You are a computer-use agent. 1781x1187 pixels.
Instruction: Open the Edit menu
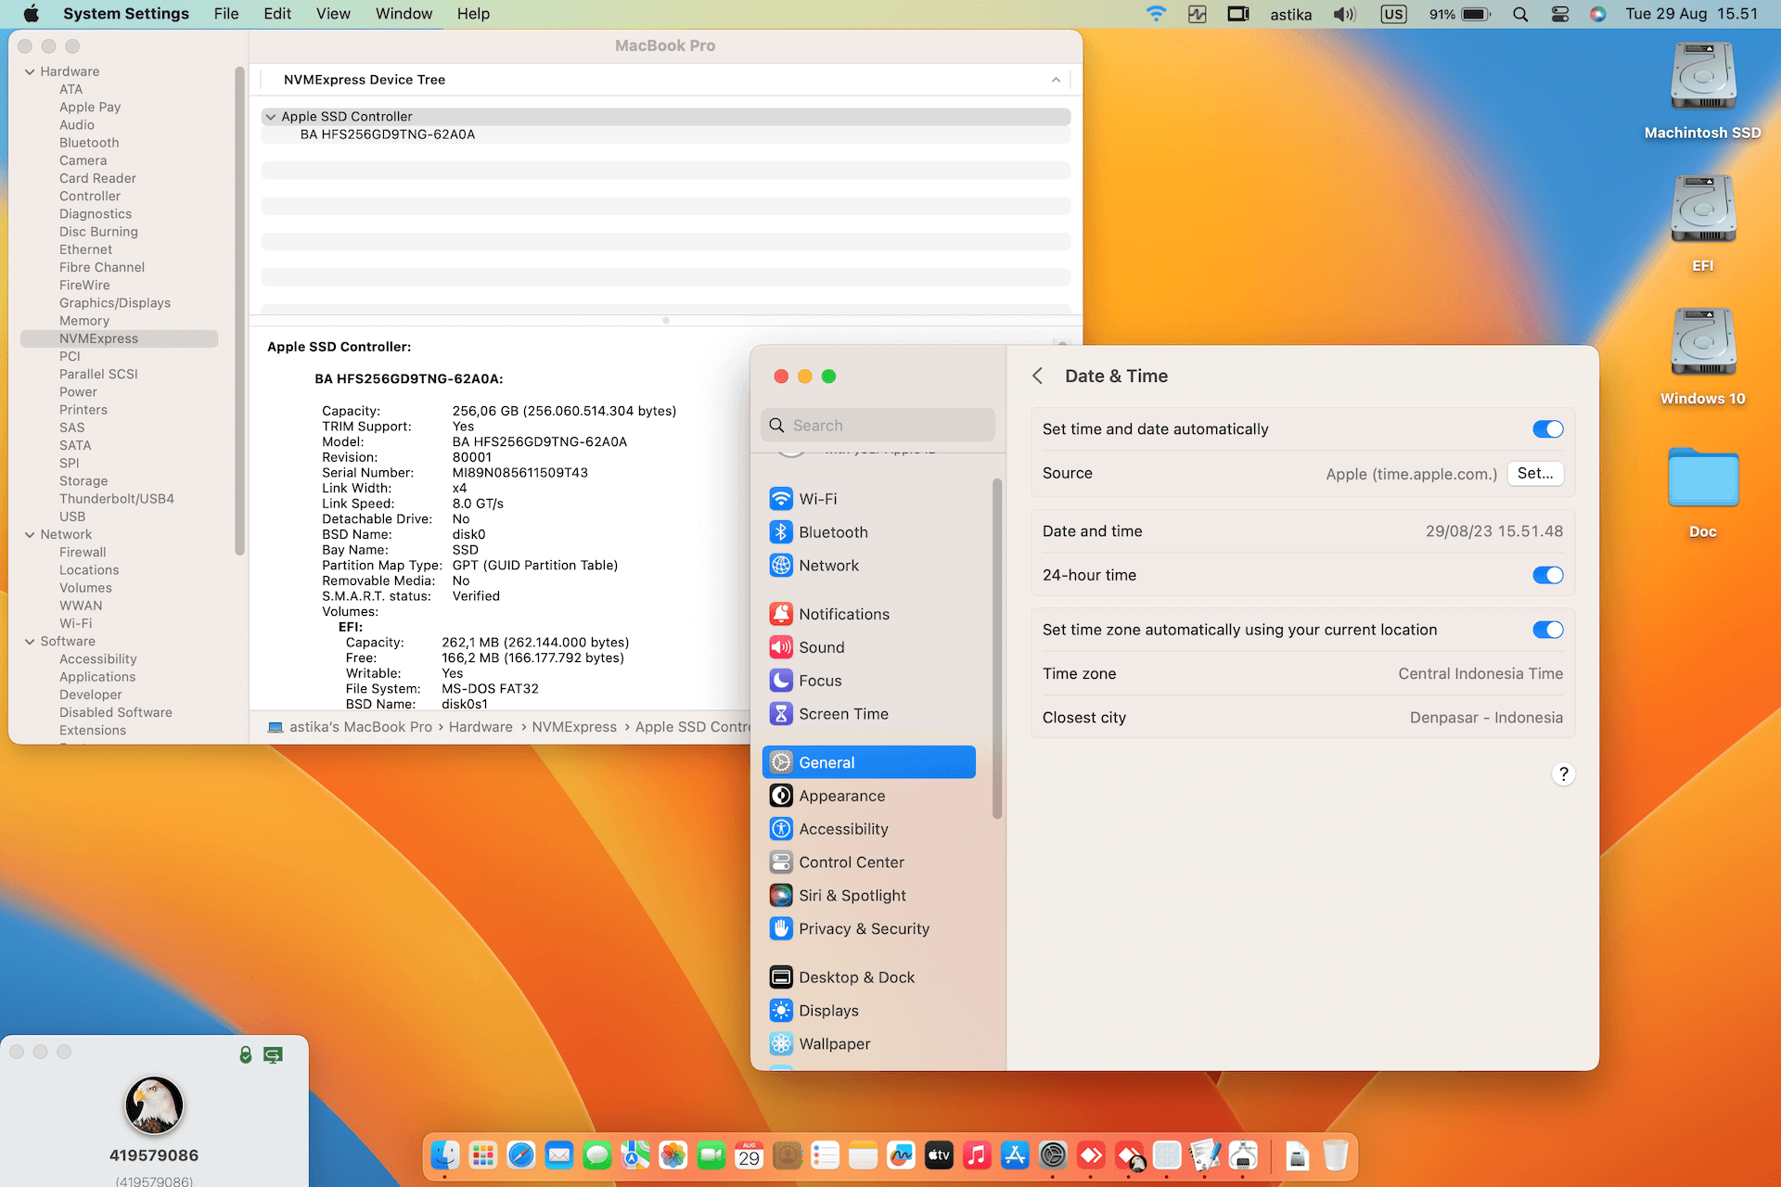(276, 14)
